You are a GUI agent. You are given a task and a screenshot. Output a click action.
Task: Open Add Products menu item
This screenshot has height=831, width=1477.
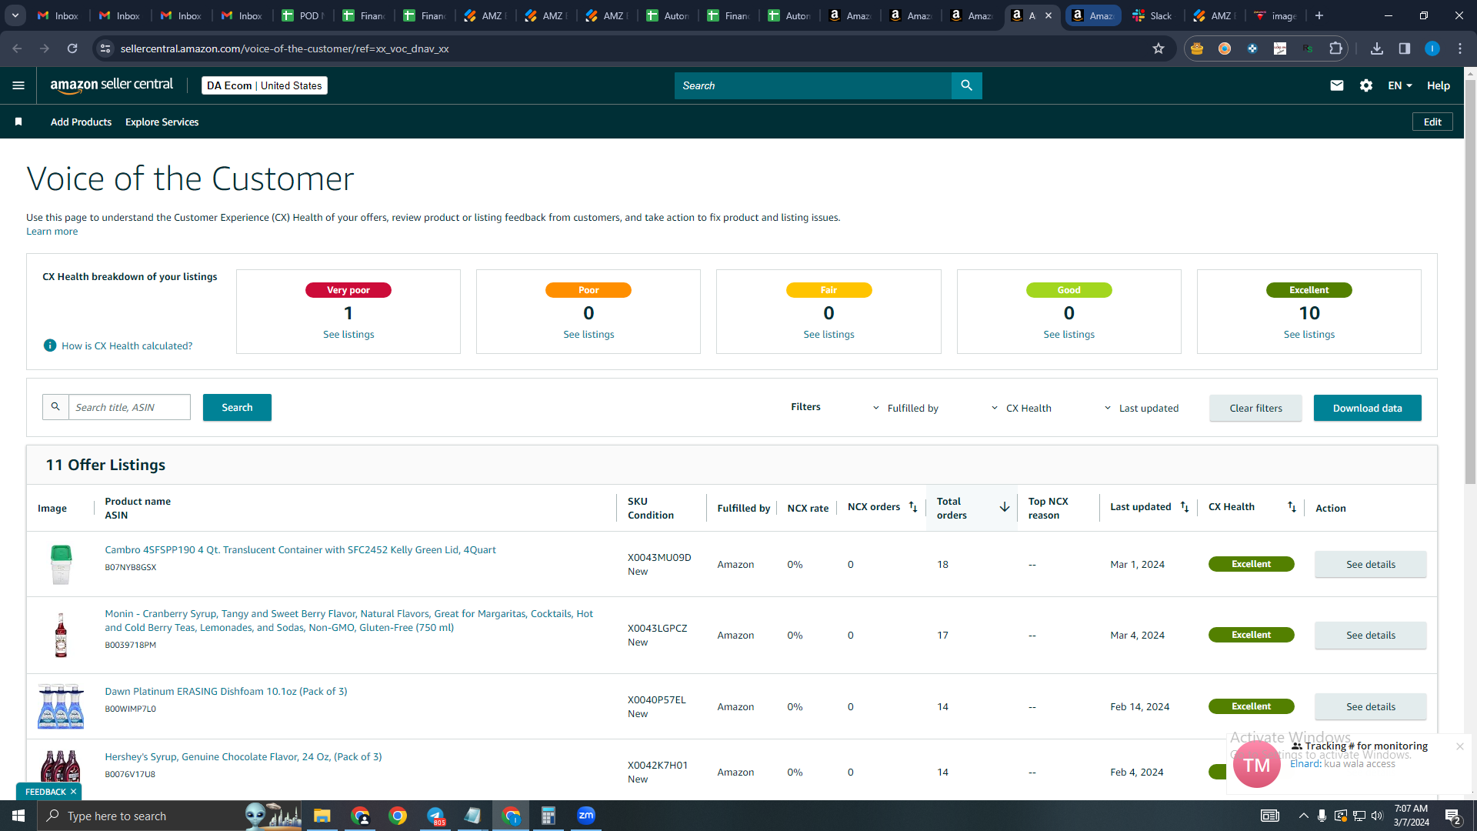81,122
